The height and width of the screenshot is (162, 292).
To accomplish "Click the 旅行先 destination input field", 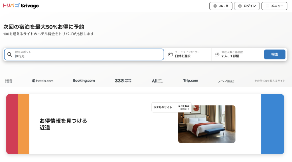I will click(x=86, y=56).
